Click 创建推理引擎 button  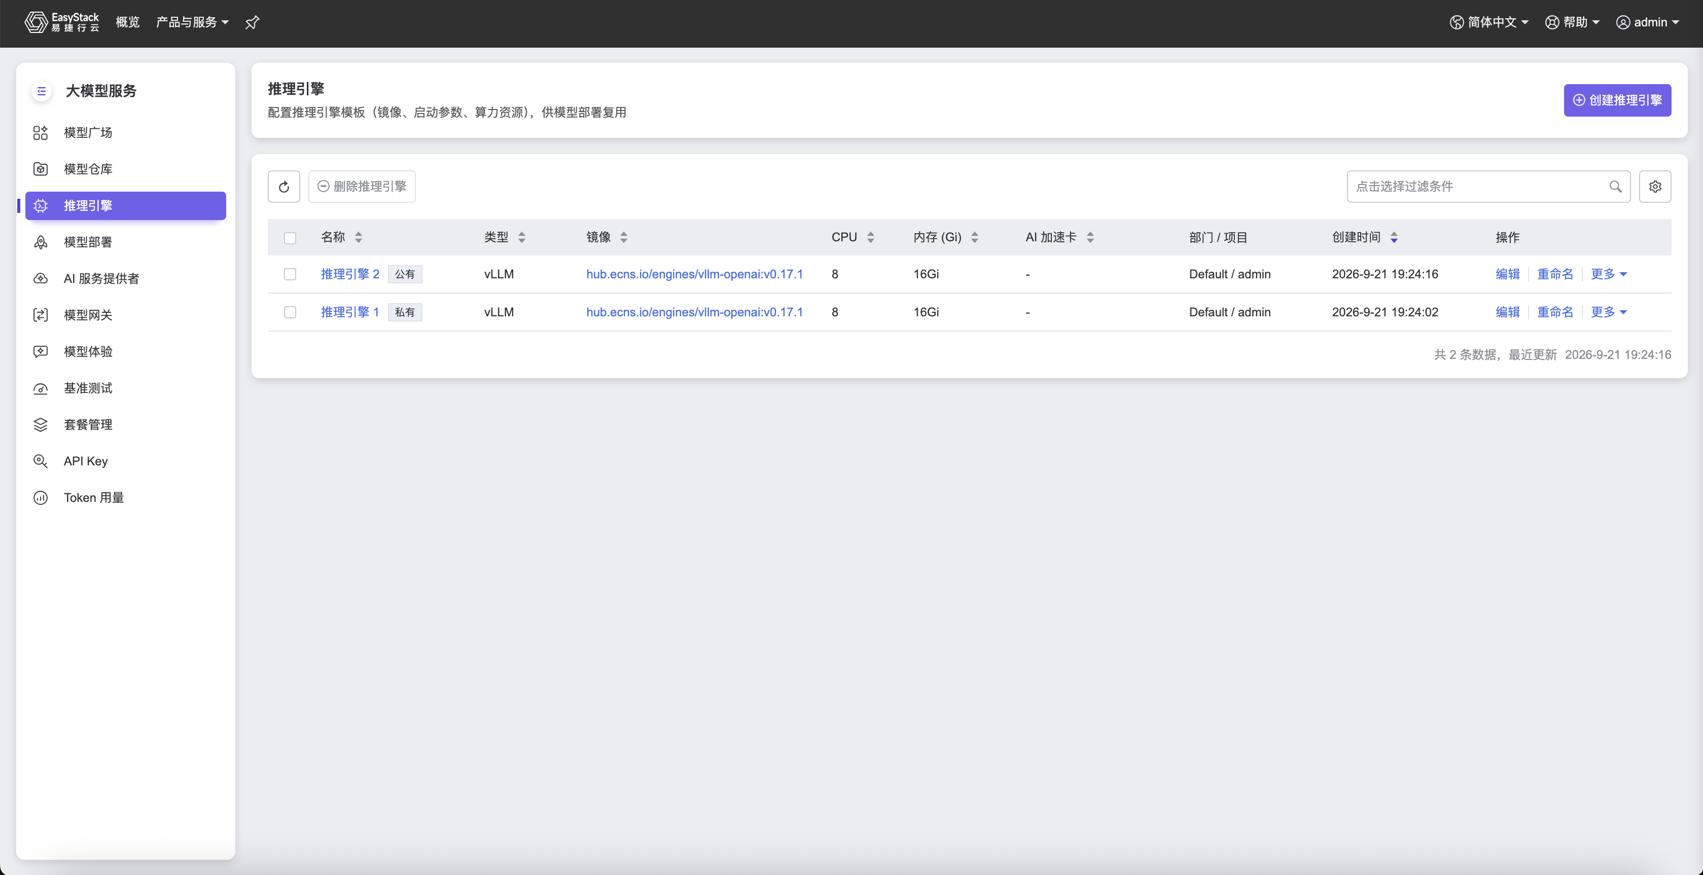pyautogui.click(x=1617, y=100)
